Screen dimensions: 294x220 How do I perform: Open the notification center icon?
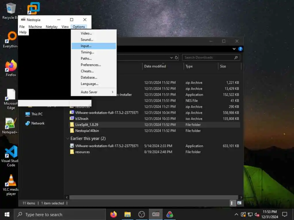click(x=285, y=214)
